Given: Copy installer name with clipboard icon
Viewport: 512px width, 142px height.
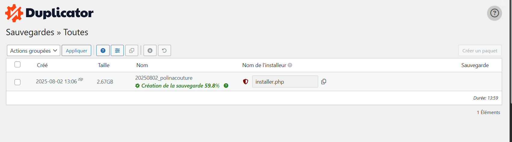Looking at the screenshot, I should click(x=324, y=82).
